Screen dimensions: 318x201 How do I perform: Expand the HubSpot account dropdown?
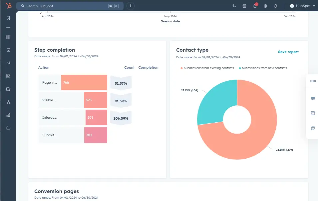[302, 6]
